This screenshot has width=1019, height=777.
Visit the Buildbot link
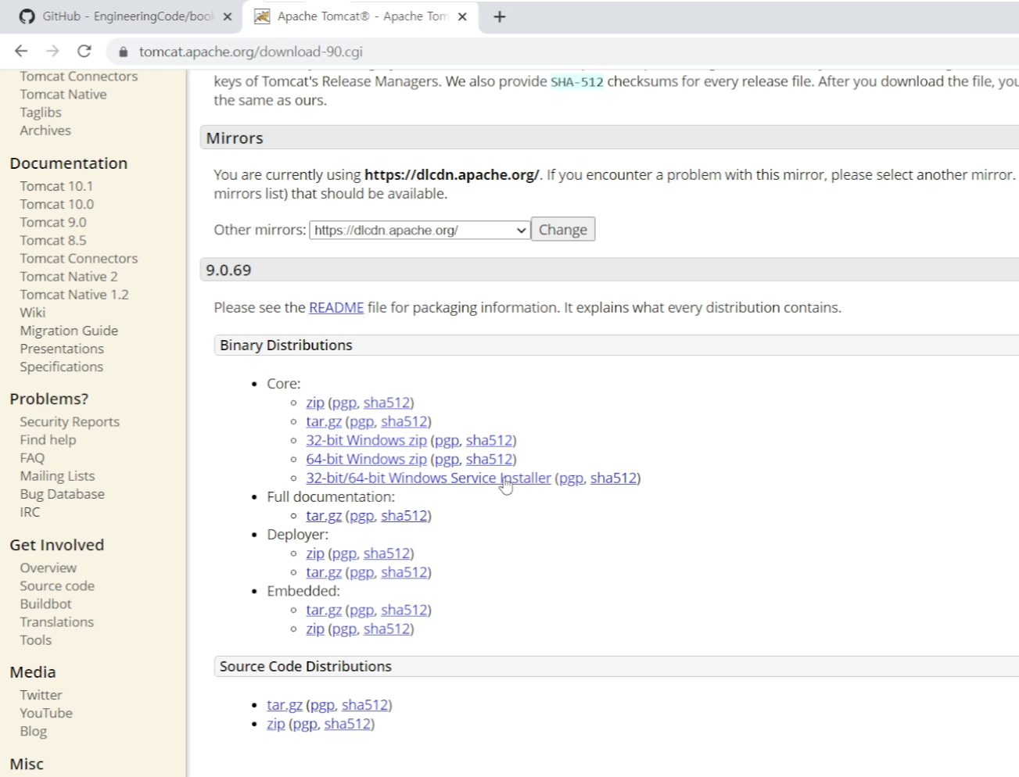45,603
